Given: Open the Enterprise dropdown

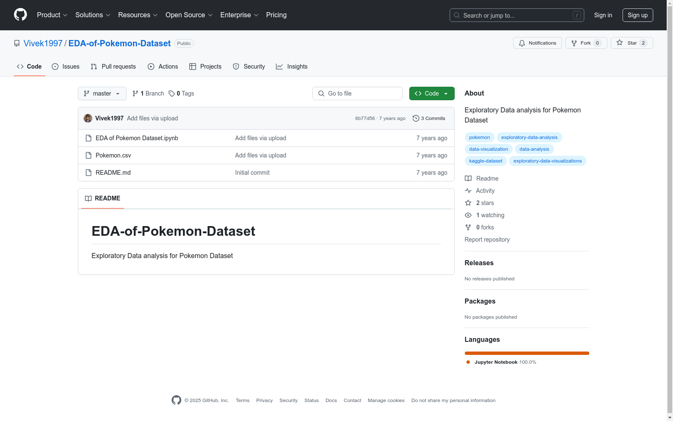Looking at the screenshot, I should click(x=239, y=15).
